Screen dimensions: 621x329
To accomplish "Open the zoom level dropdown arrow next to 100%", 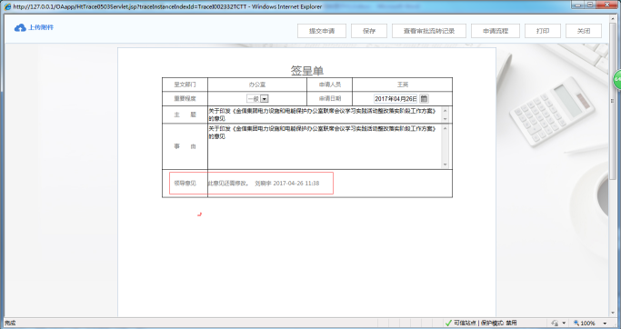I will (605, 324).
